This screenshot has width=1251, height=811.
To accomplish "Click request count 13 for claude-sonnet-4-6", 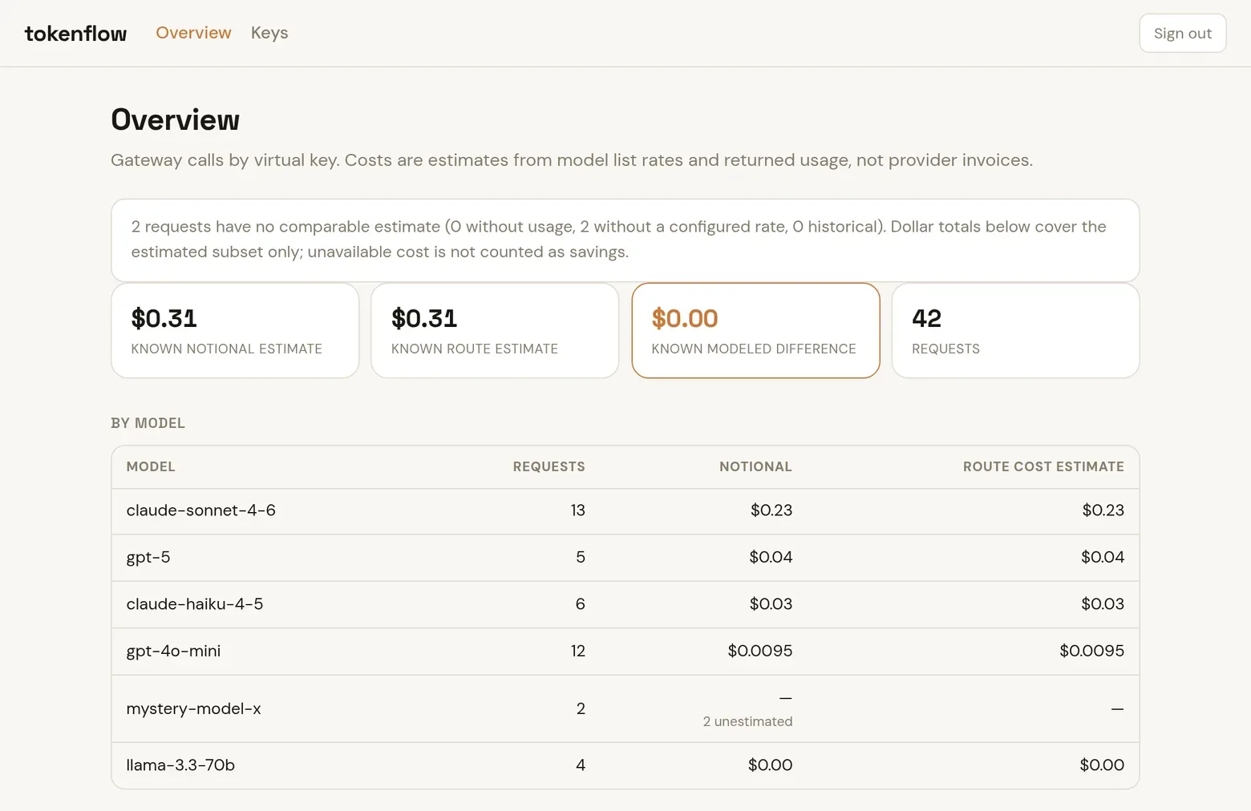I will point(578,510).
